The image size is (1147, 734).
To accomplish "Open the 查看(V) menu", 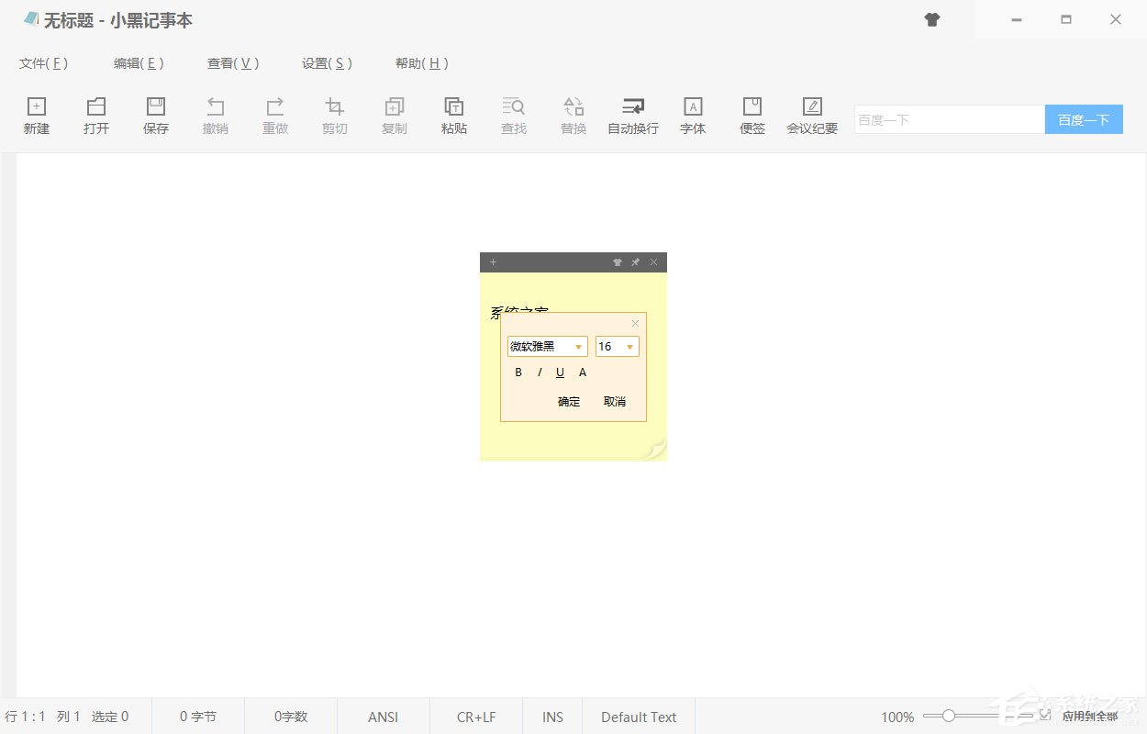I will click(233, 63).
